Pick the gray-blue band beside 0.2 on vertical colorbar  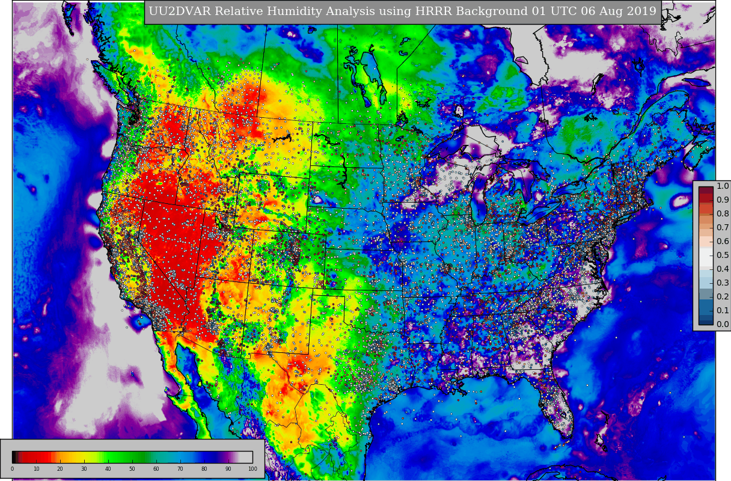(706, 294)
